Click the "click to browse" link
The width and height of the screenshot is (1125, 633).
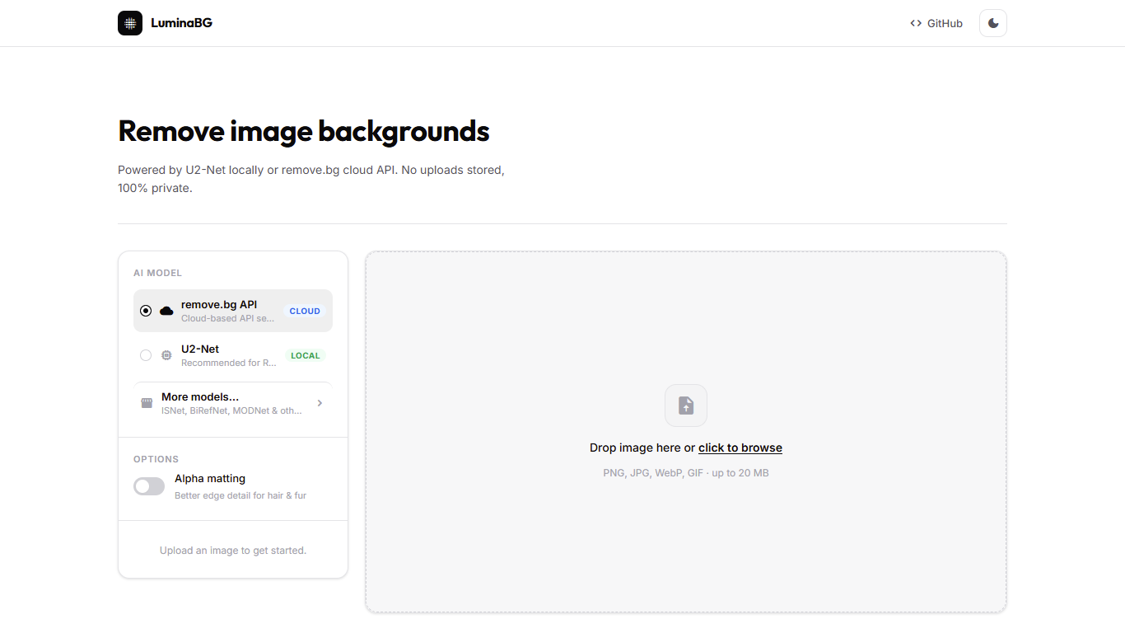coord(740,448)
